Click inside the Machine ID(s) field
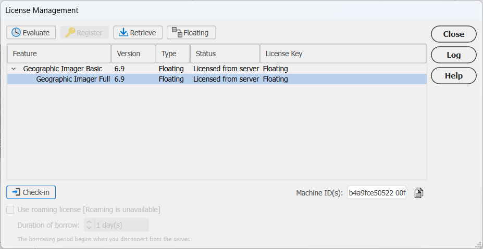Viewport: 483px width, 249px height. (x=376, y=193)
